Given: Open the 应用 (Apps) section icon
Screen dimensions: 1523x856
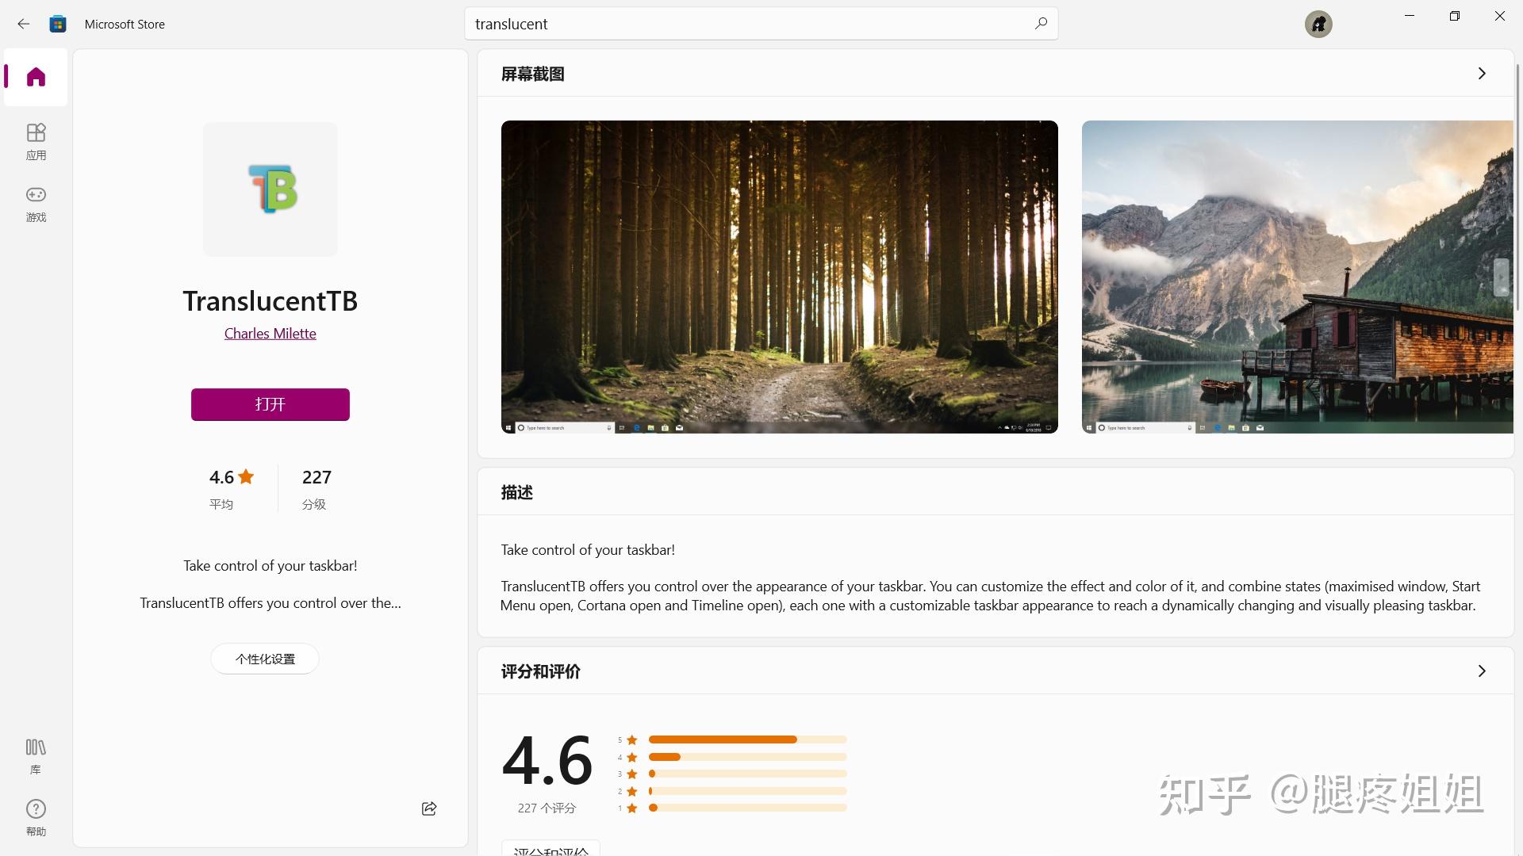Looking at the screenshot, I should pyautogui.click(x=35, y=140).
